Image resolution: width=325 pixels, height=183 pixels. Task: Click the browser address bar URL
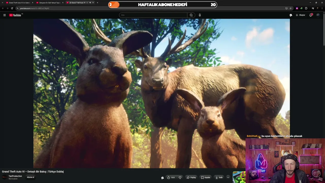pos(35,8)
